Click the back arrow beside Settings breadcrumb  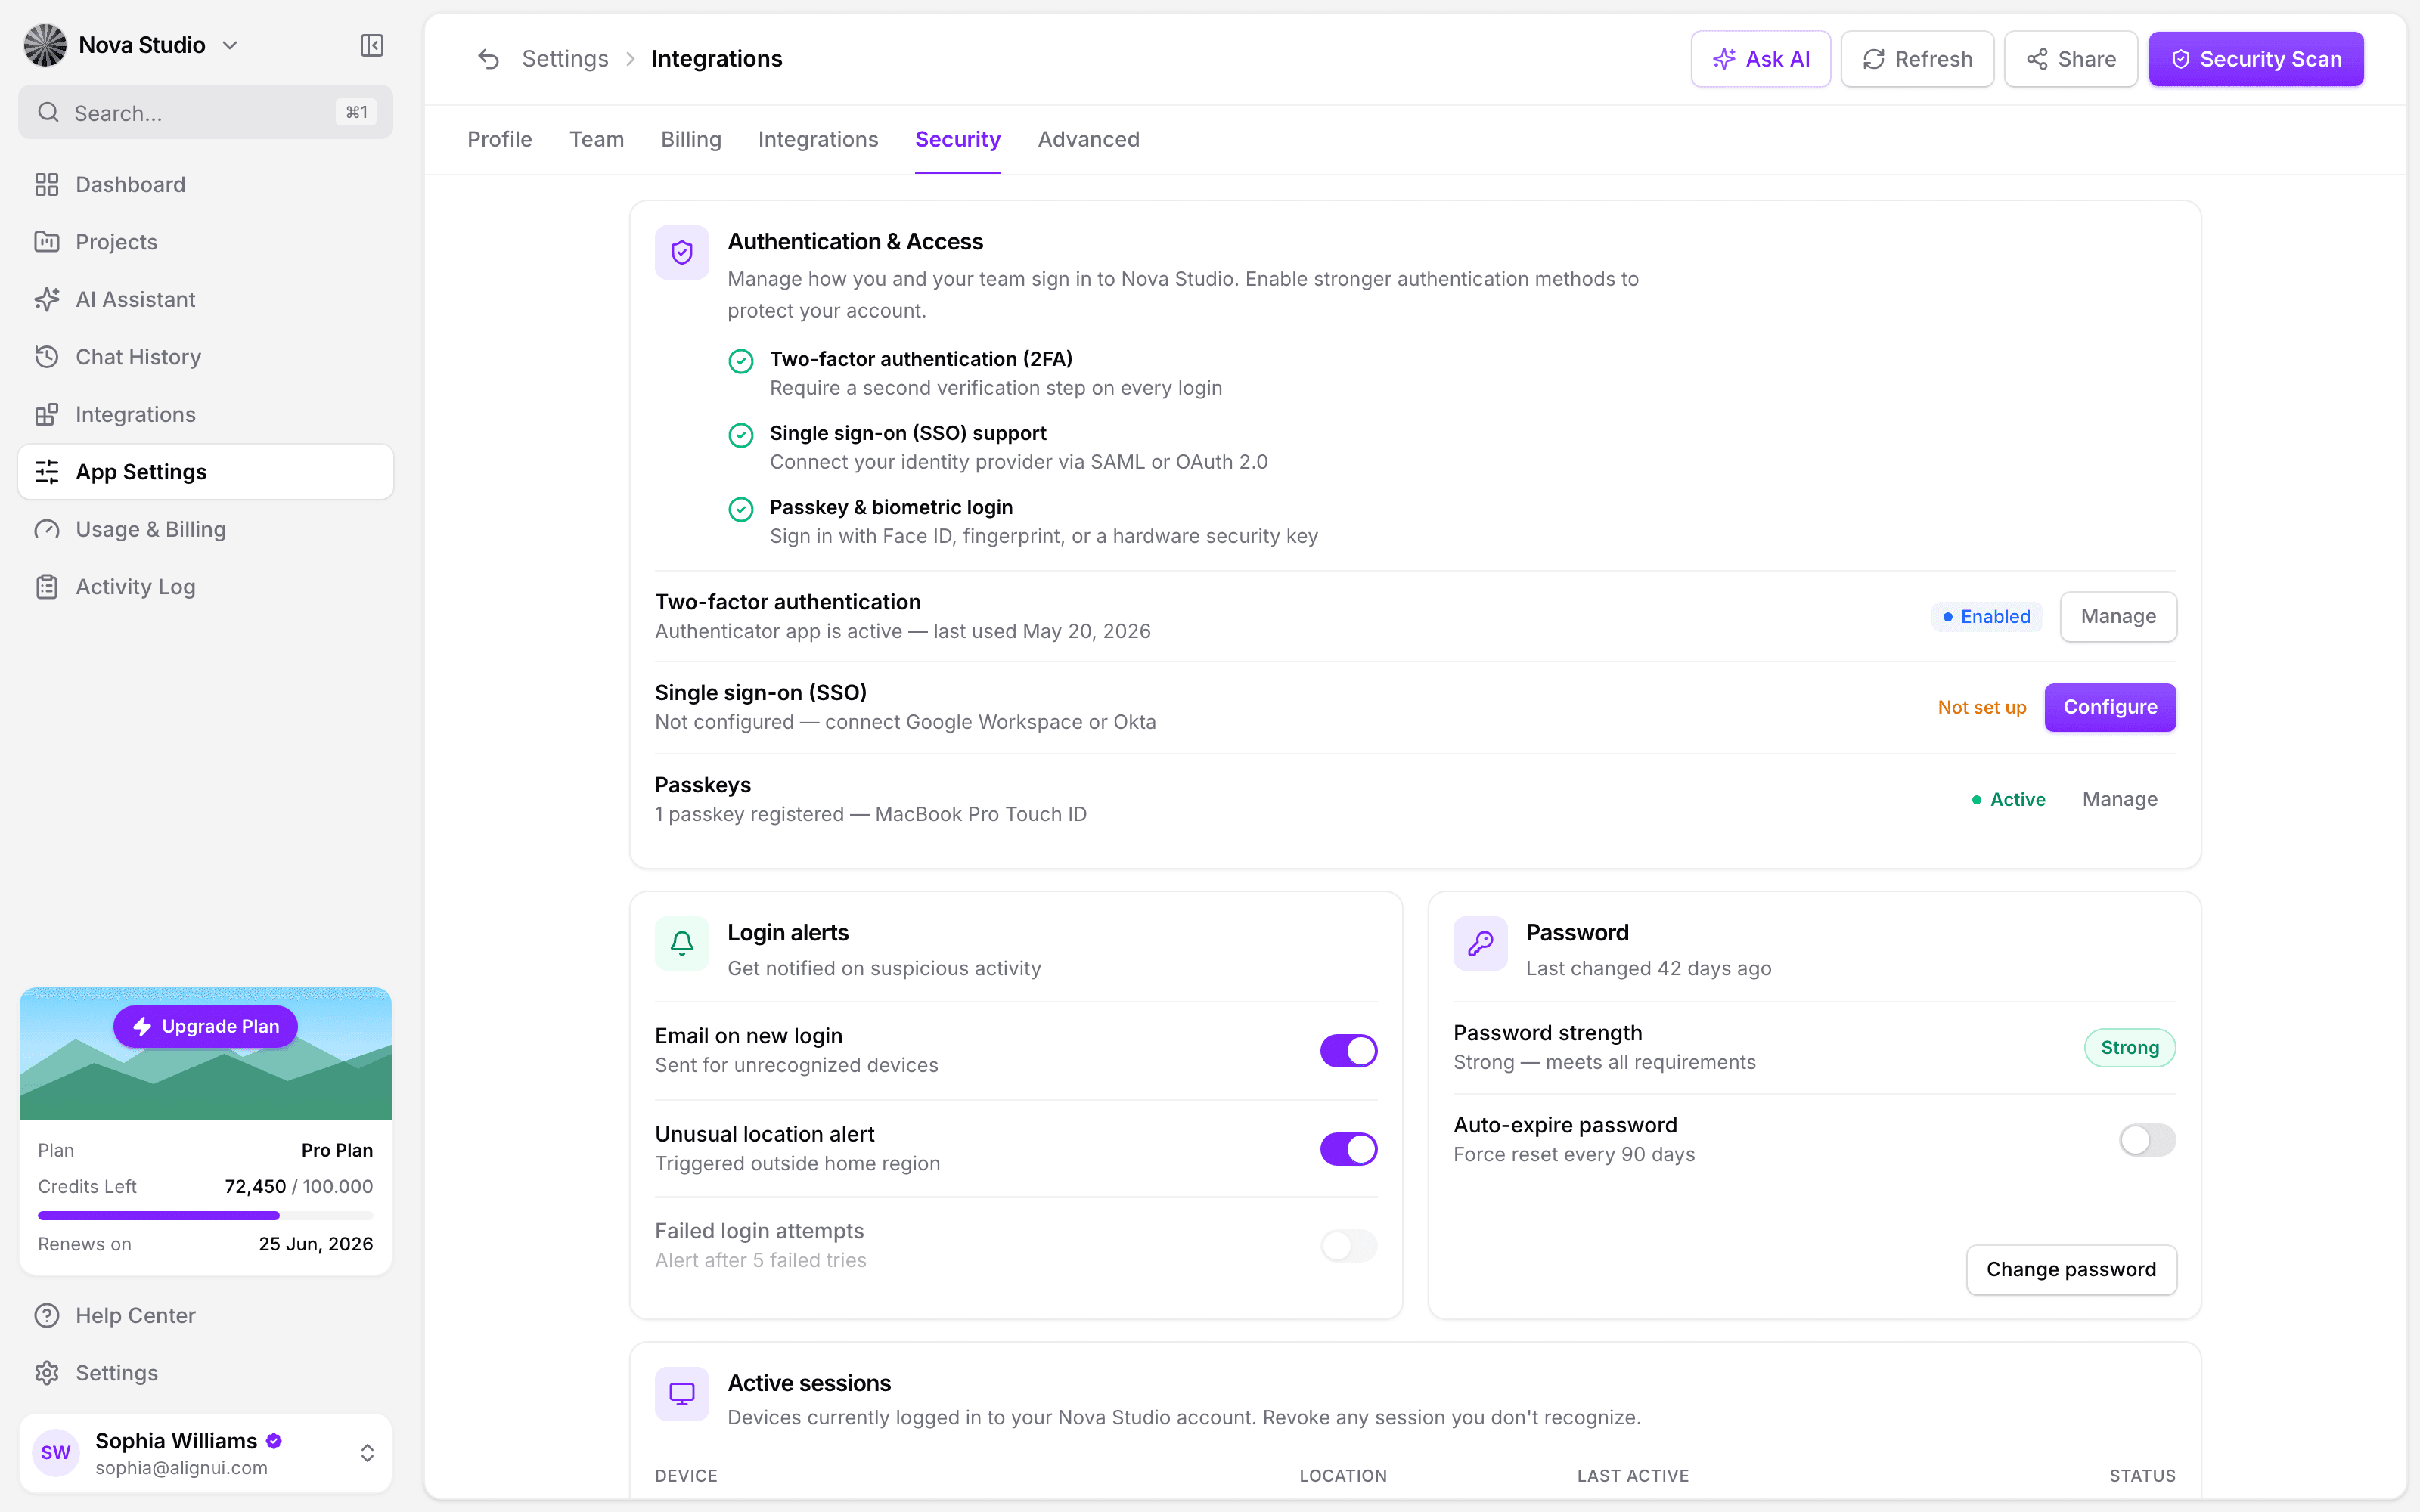[488, 59]
